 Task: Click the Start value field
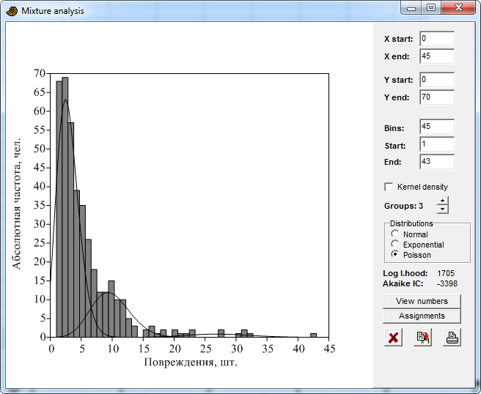pos(436,145)
